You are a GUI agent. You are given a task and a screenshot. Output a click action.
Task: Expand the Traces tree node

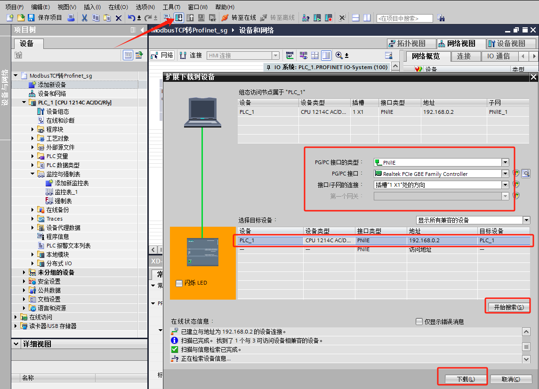(x=32, y=219)
